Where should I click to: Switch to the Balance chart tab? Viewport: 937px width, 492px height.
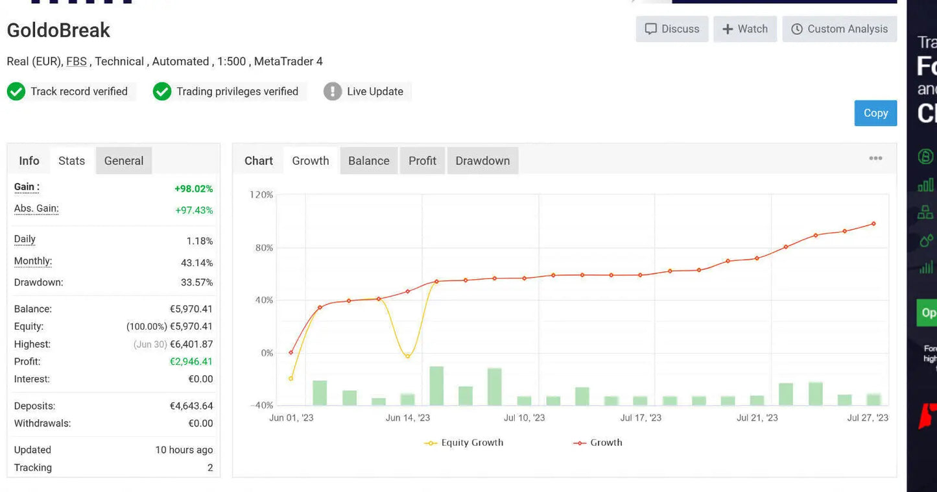click(369, 161)
